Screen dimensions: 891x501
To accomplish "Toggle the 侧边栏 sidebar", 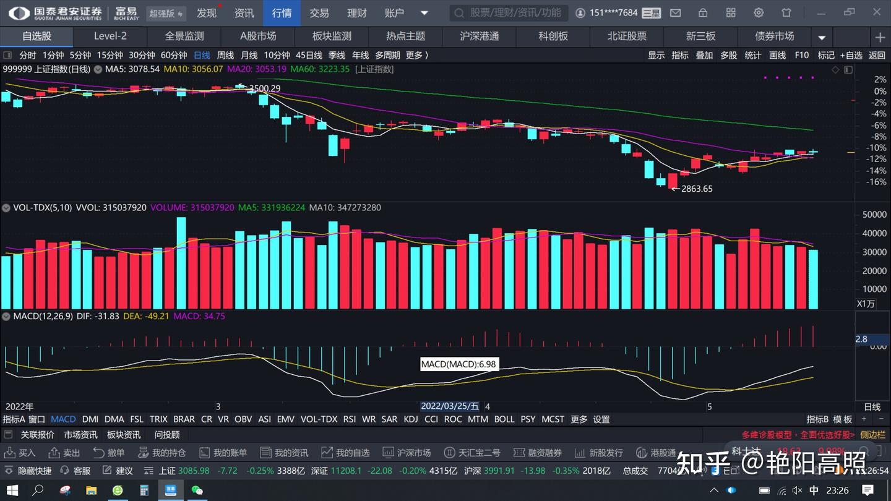I will [x=873, y=434].
